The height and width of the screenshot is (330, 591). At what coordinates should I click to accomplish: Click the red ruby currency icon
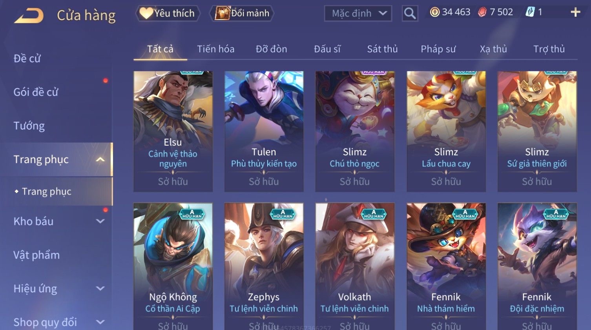pyautogui.click(x=482, y=13)
